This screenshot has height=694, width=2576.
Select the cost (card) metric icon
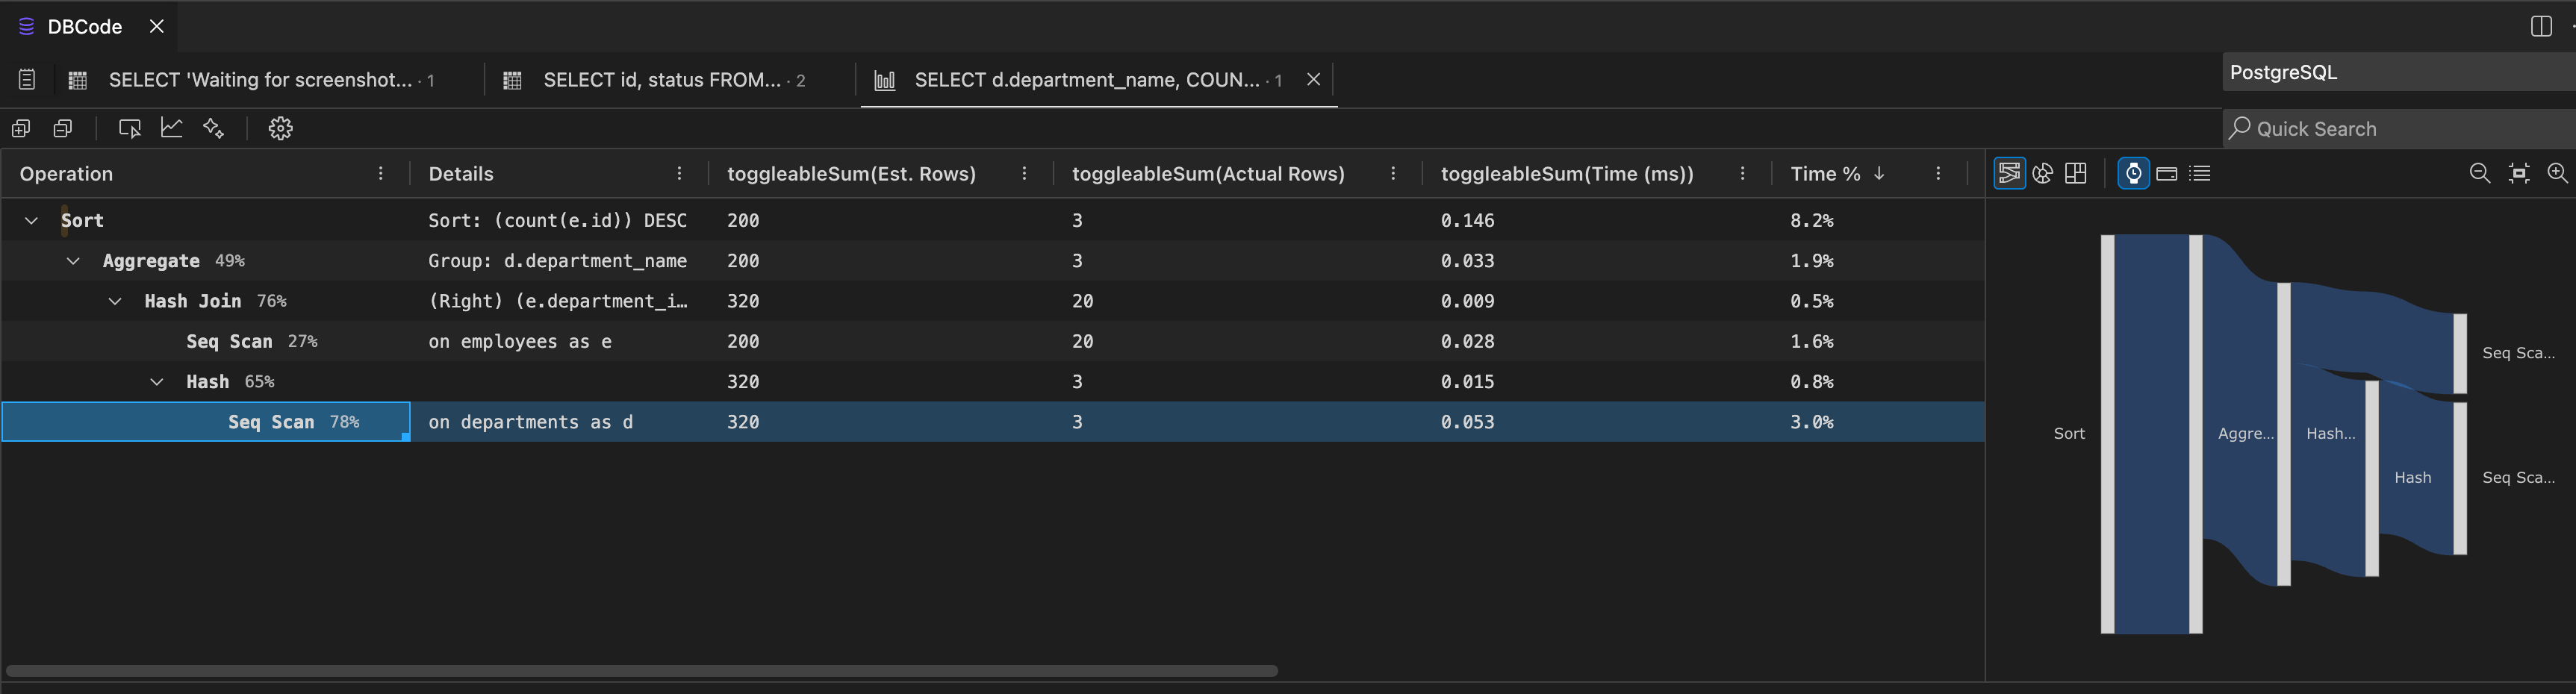[2167, 174]
